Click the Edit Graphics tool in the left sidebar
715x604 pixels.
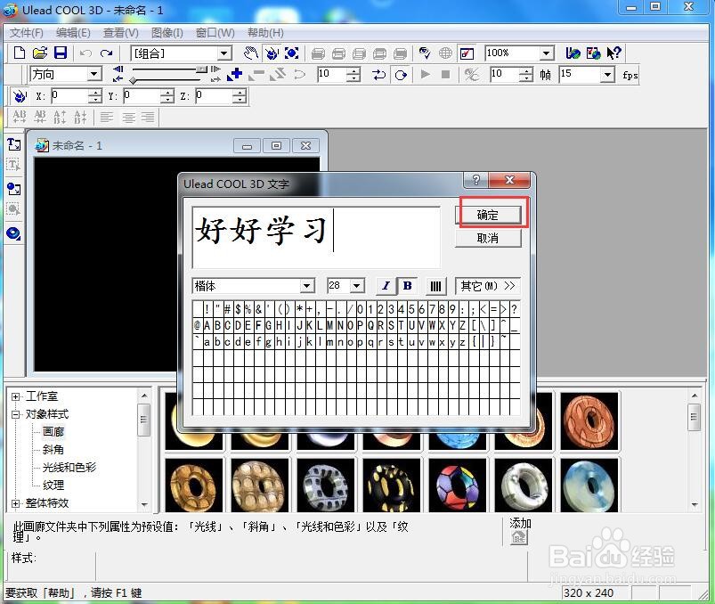point(13,209)
